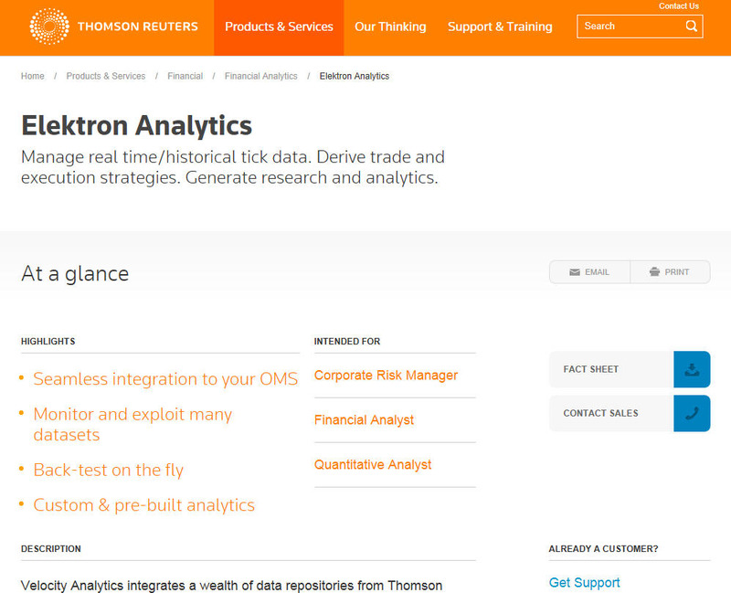731x593 pixels.
Task: Click the Print printer icon
Action: pyautogui.click(x=654, y=272)
